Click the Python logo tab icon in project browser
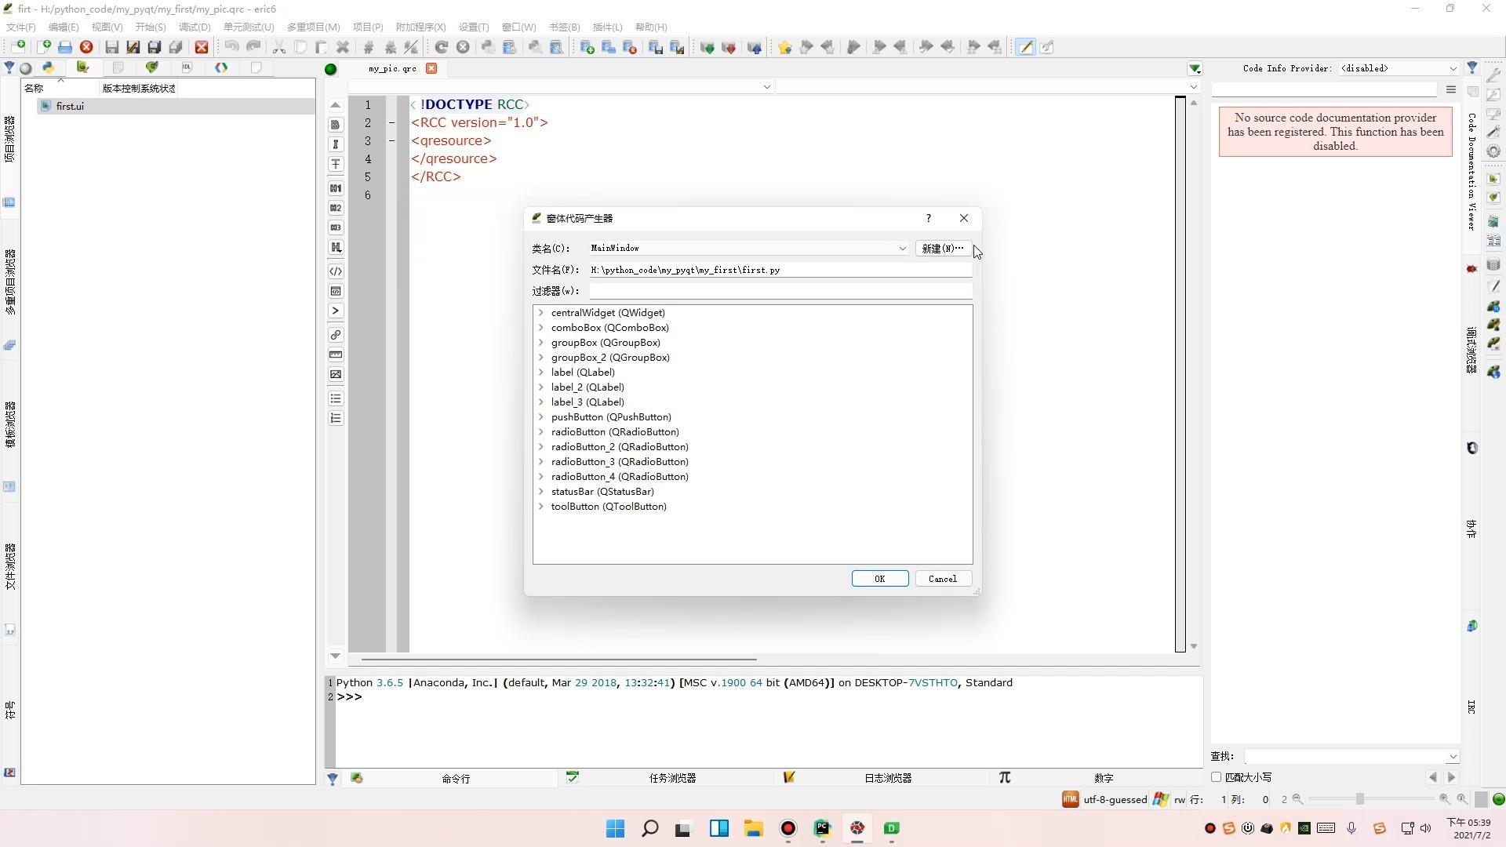Image resolution: width=1506 pixels, height=847 pixels. pyautogui.click(x=49, y=67)
